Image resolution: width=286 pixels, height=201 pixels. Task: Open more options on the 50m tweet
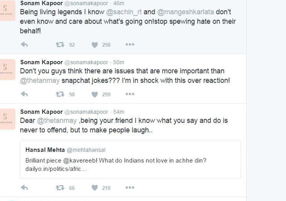tap(130, 94)
